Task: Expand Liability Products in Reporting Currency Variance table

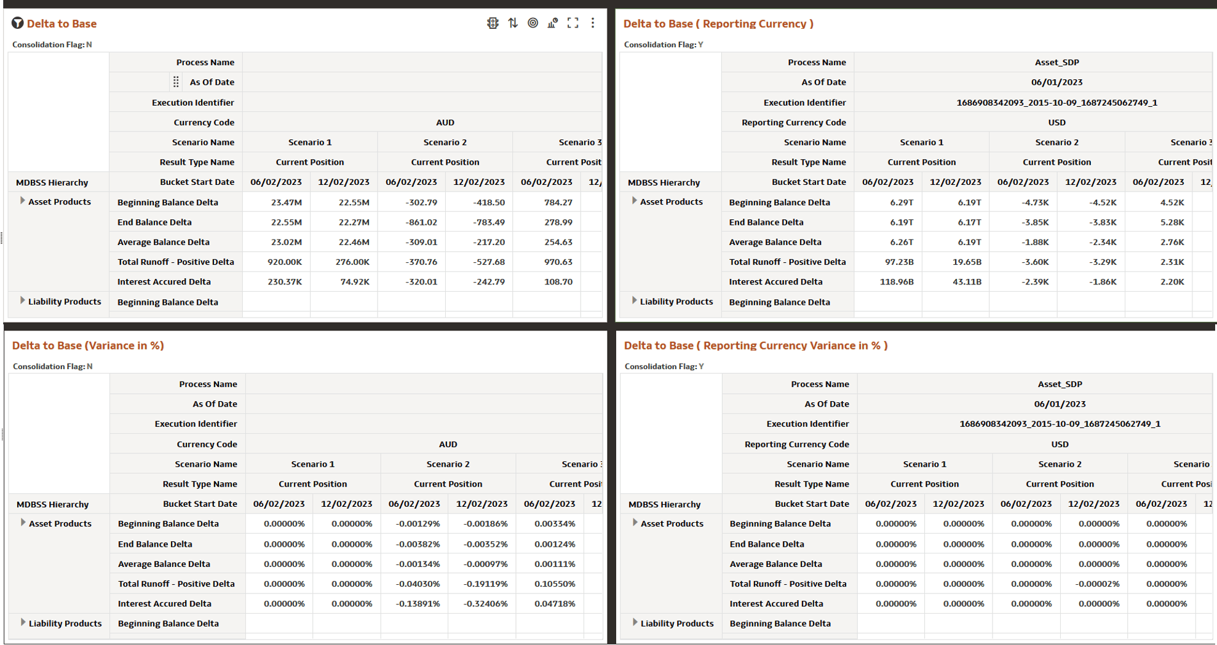Action: 634,622
